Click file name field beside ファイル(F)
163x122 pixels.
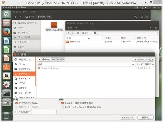(x=44, y=112)
